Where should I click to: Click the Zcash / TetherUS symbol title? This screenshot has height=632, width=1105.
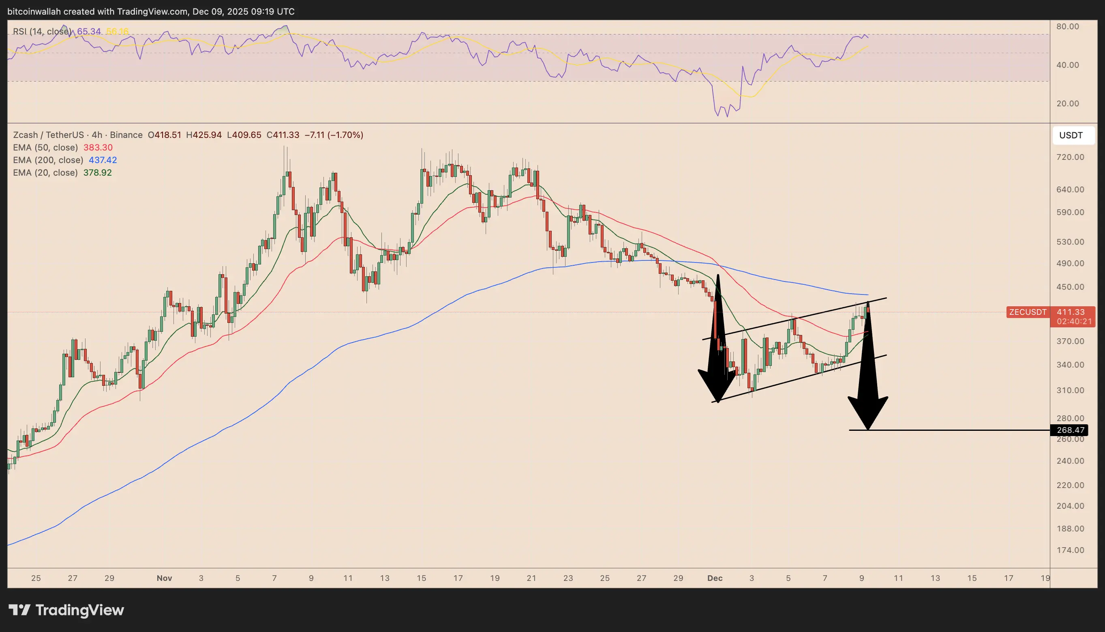(49, 135)
